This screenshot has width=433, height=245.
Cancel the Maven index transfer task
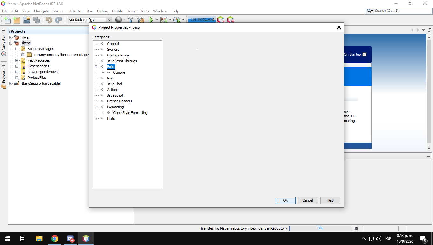click(356, 228)
